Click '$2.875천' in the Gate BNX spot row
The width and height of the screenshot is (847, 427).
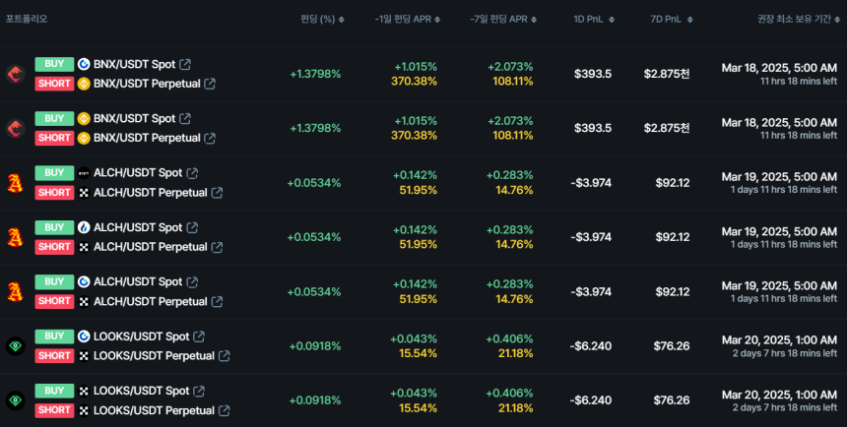pyautogui.click(x=667, y=74)
